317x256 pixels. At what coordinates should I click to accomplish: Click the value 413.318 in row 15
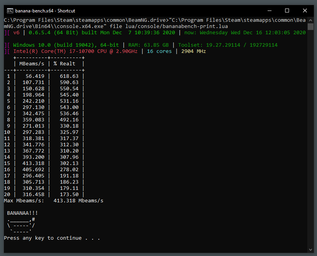(33, 163)
